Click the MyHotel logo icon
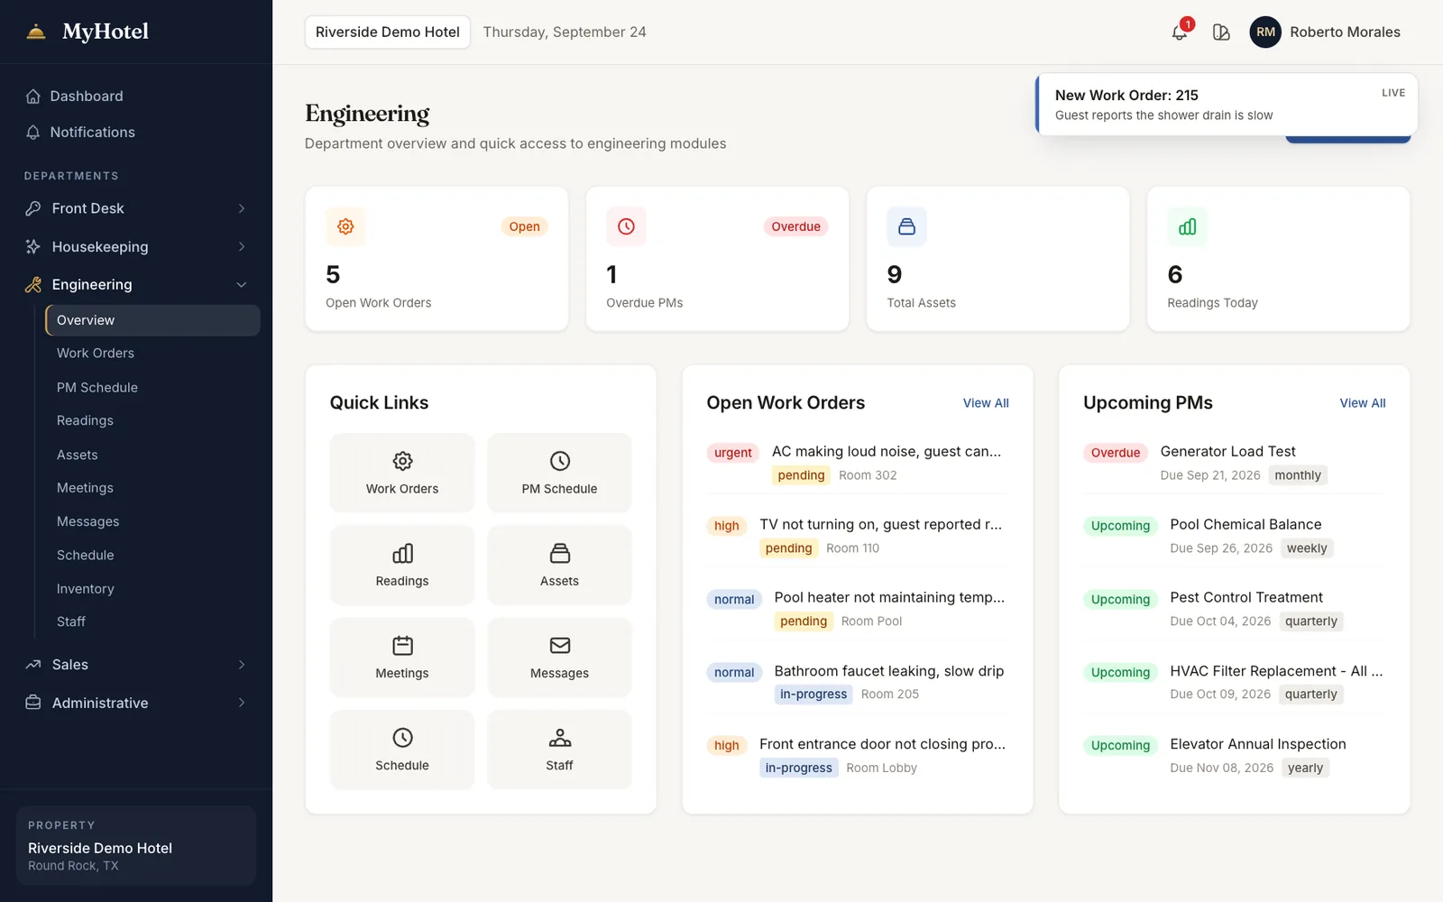 pos(36,32)
